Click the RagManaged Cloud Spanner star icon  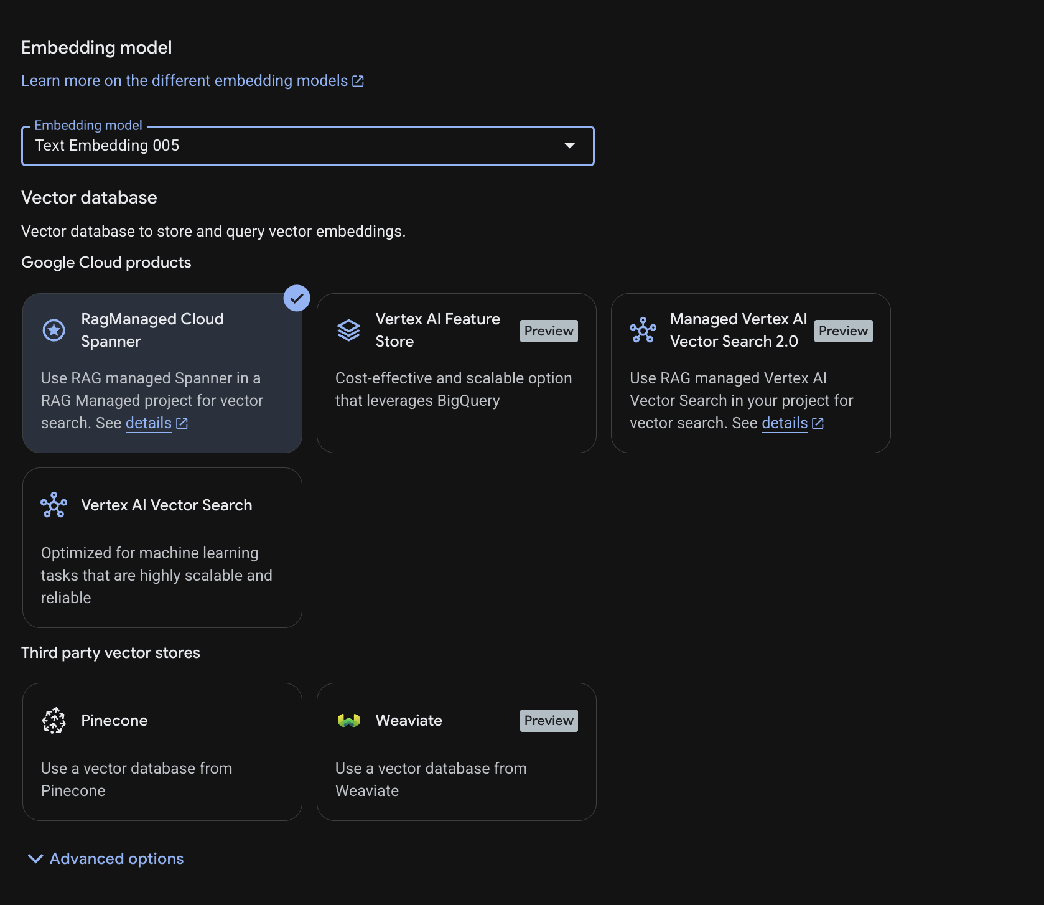(54, 330)
